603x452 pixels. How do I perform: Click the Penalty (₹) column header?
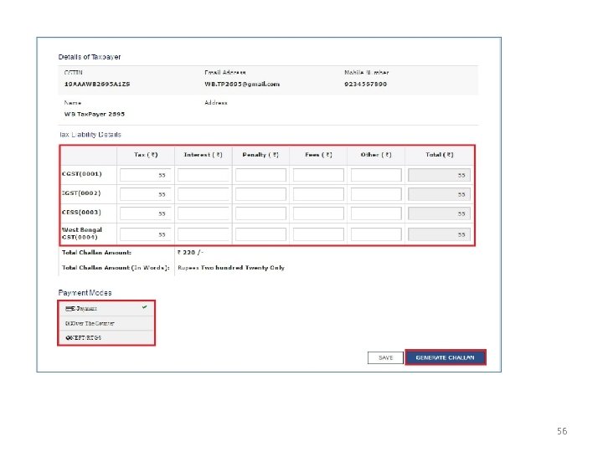click(x=260, y=155)
